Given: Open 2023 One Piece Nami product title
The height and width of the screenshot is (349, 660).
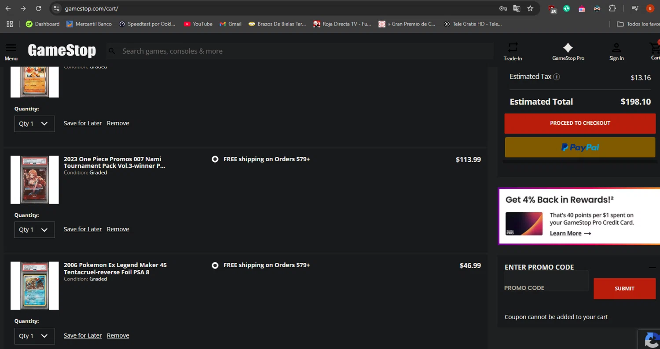Looking at the screenshot, I should [114, 162].
